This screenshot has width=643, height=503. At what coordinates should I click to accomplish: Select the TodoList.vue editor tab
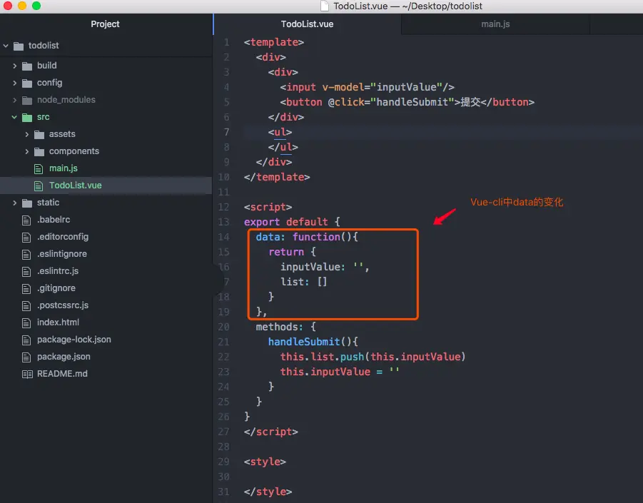tap(307, 24)
